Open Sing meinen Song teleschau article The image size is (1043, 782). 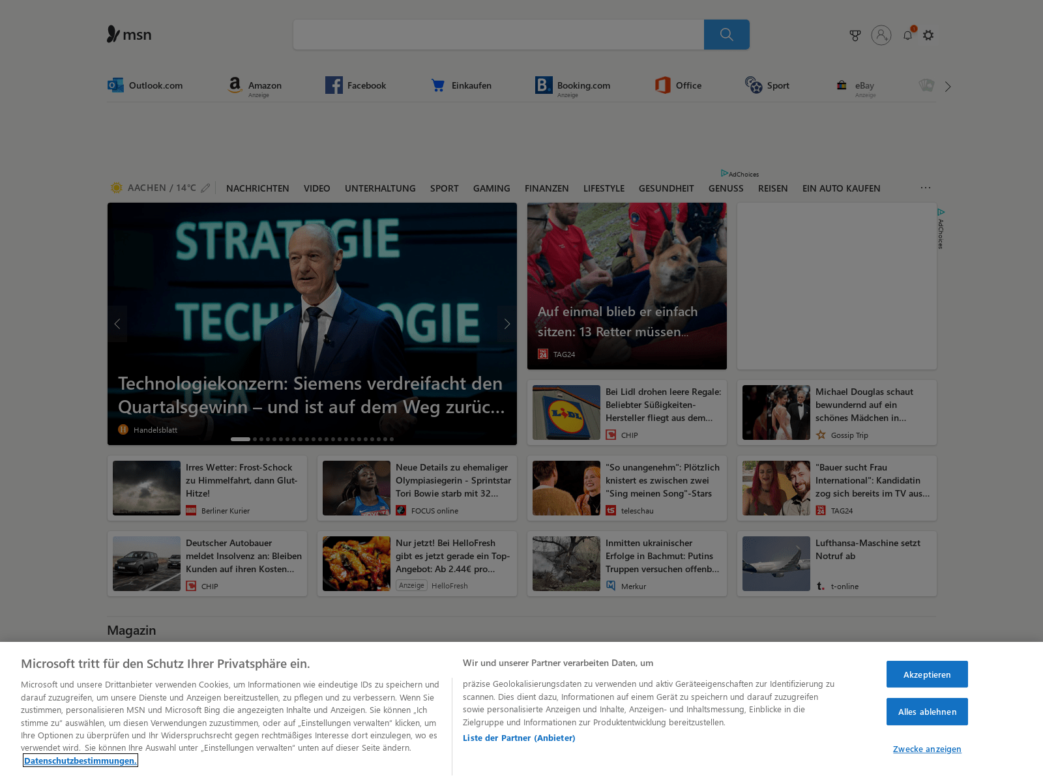tap(627, 488)
